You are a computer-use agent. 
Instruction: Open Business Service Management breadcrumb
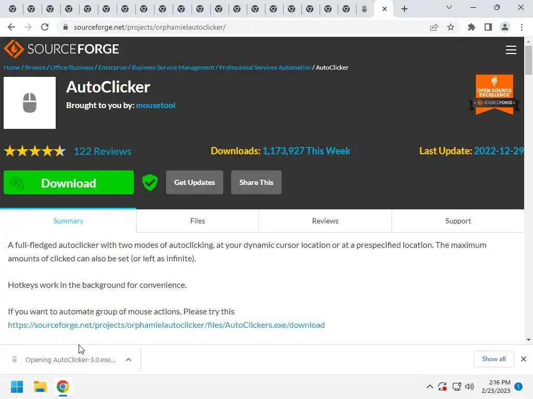[x=173, y=68]
